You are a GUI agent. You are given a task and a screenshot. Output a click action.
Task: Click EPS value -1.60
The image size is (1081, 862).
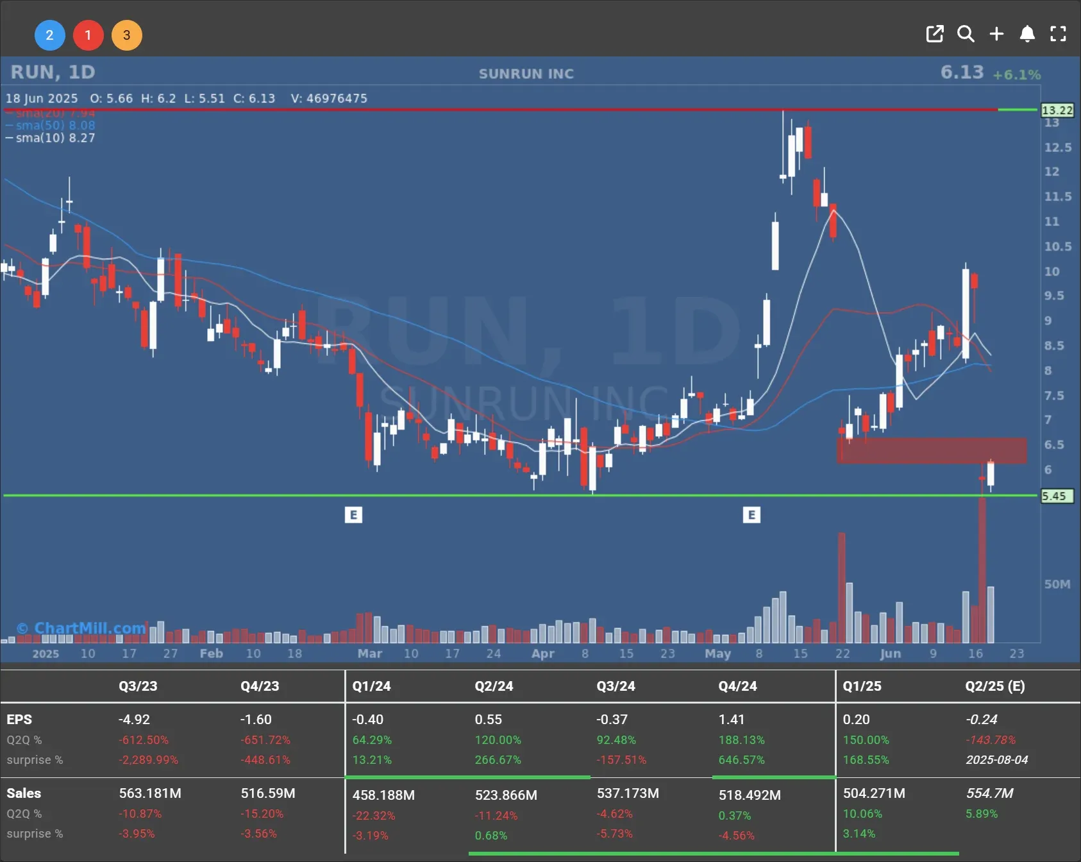[256, 720]
